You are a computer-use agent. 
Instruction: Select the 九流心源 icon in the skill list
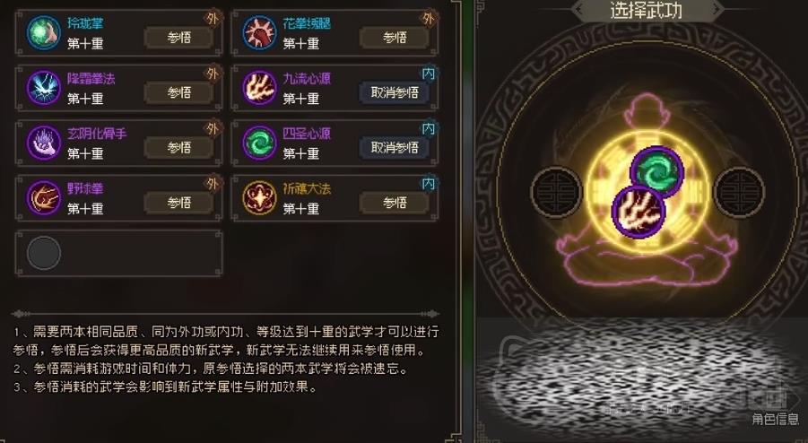260,88
